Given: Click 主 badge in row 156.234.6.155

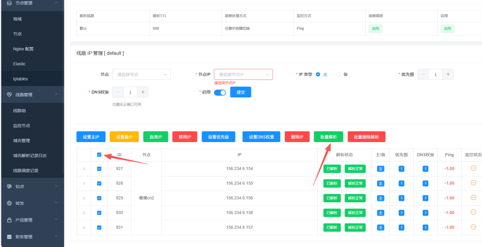Looking at the screenshot, I should click(380, 183).
